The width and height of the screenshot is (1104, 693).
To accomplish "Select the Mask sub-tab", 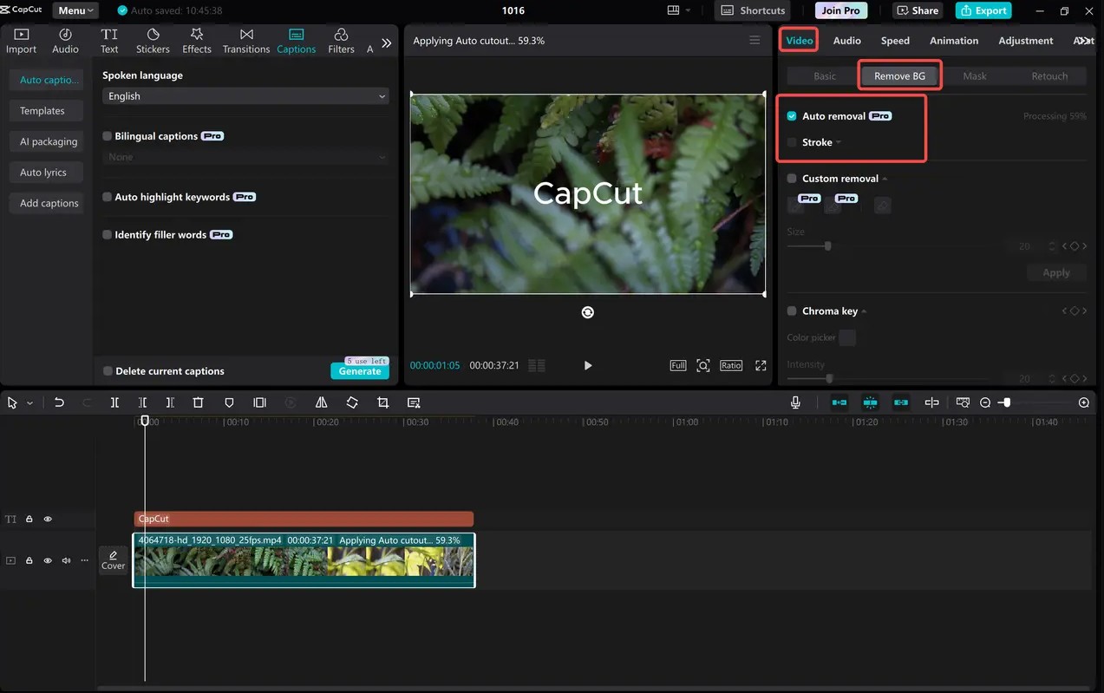I will click(x=975, y=76).
